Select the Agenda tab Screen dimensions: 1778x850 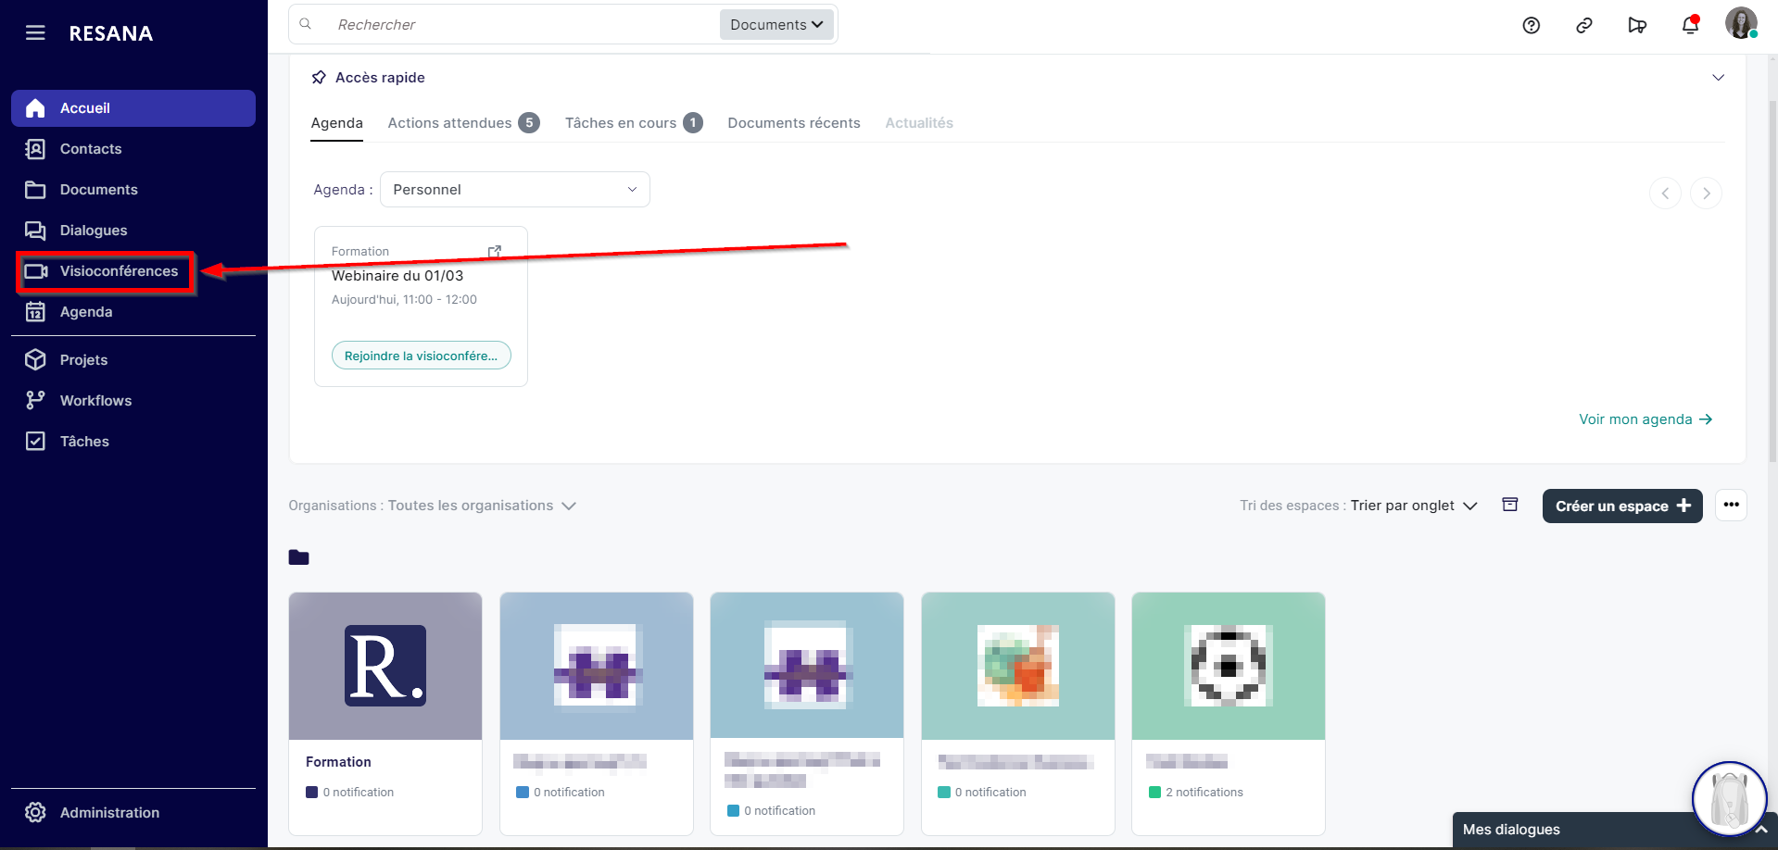coord(337,123)
